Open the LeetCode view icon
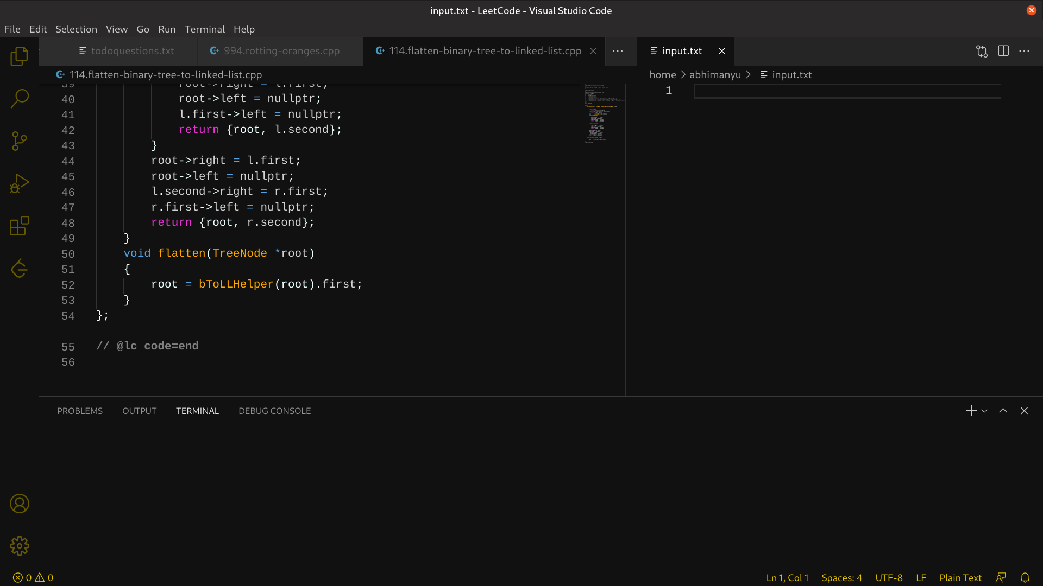This screenshot has width=1043, height=586. pyautogui.click(x=20, y=268)
